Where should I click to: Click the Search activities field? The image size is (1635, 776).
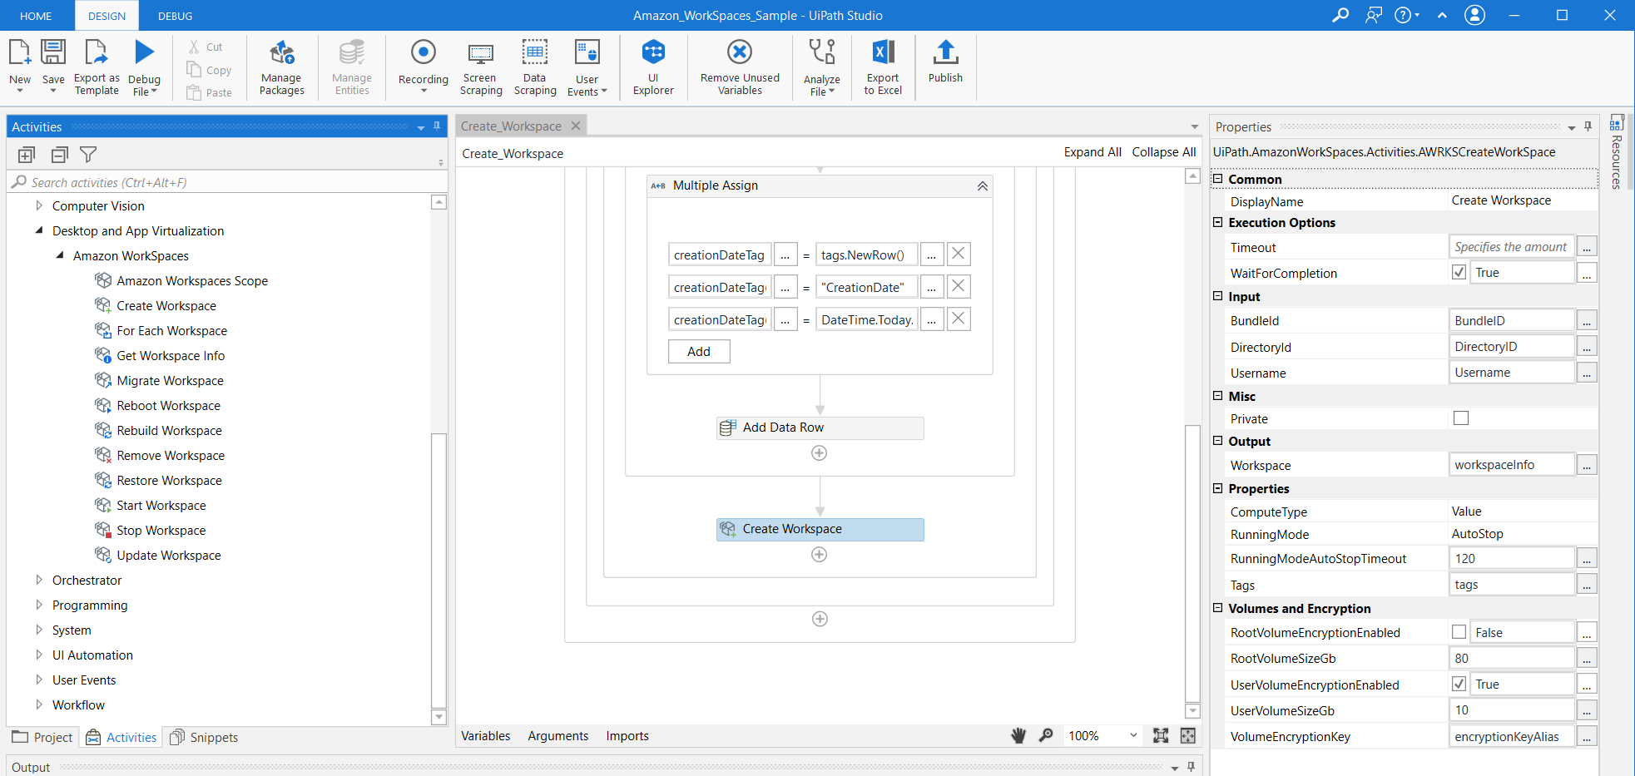click(x=225, y=182)
